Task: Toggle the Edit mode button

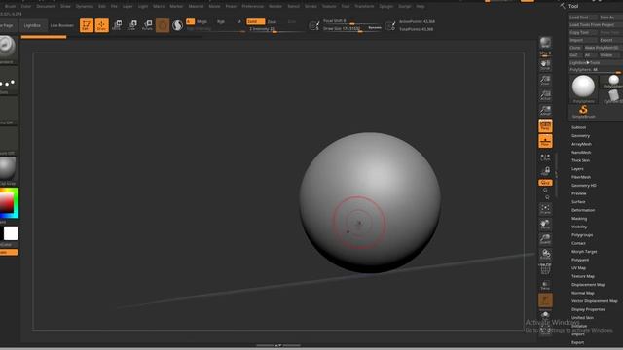Action: tap(87, 25)
